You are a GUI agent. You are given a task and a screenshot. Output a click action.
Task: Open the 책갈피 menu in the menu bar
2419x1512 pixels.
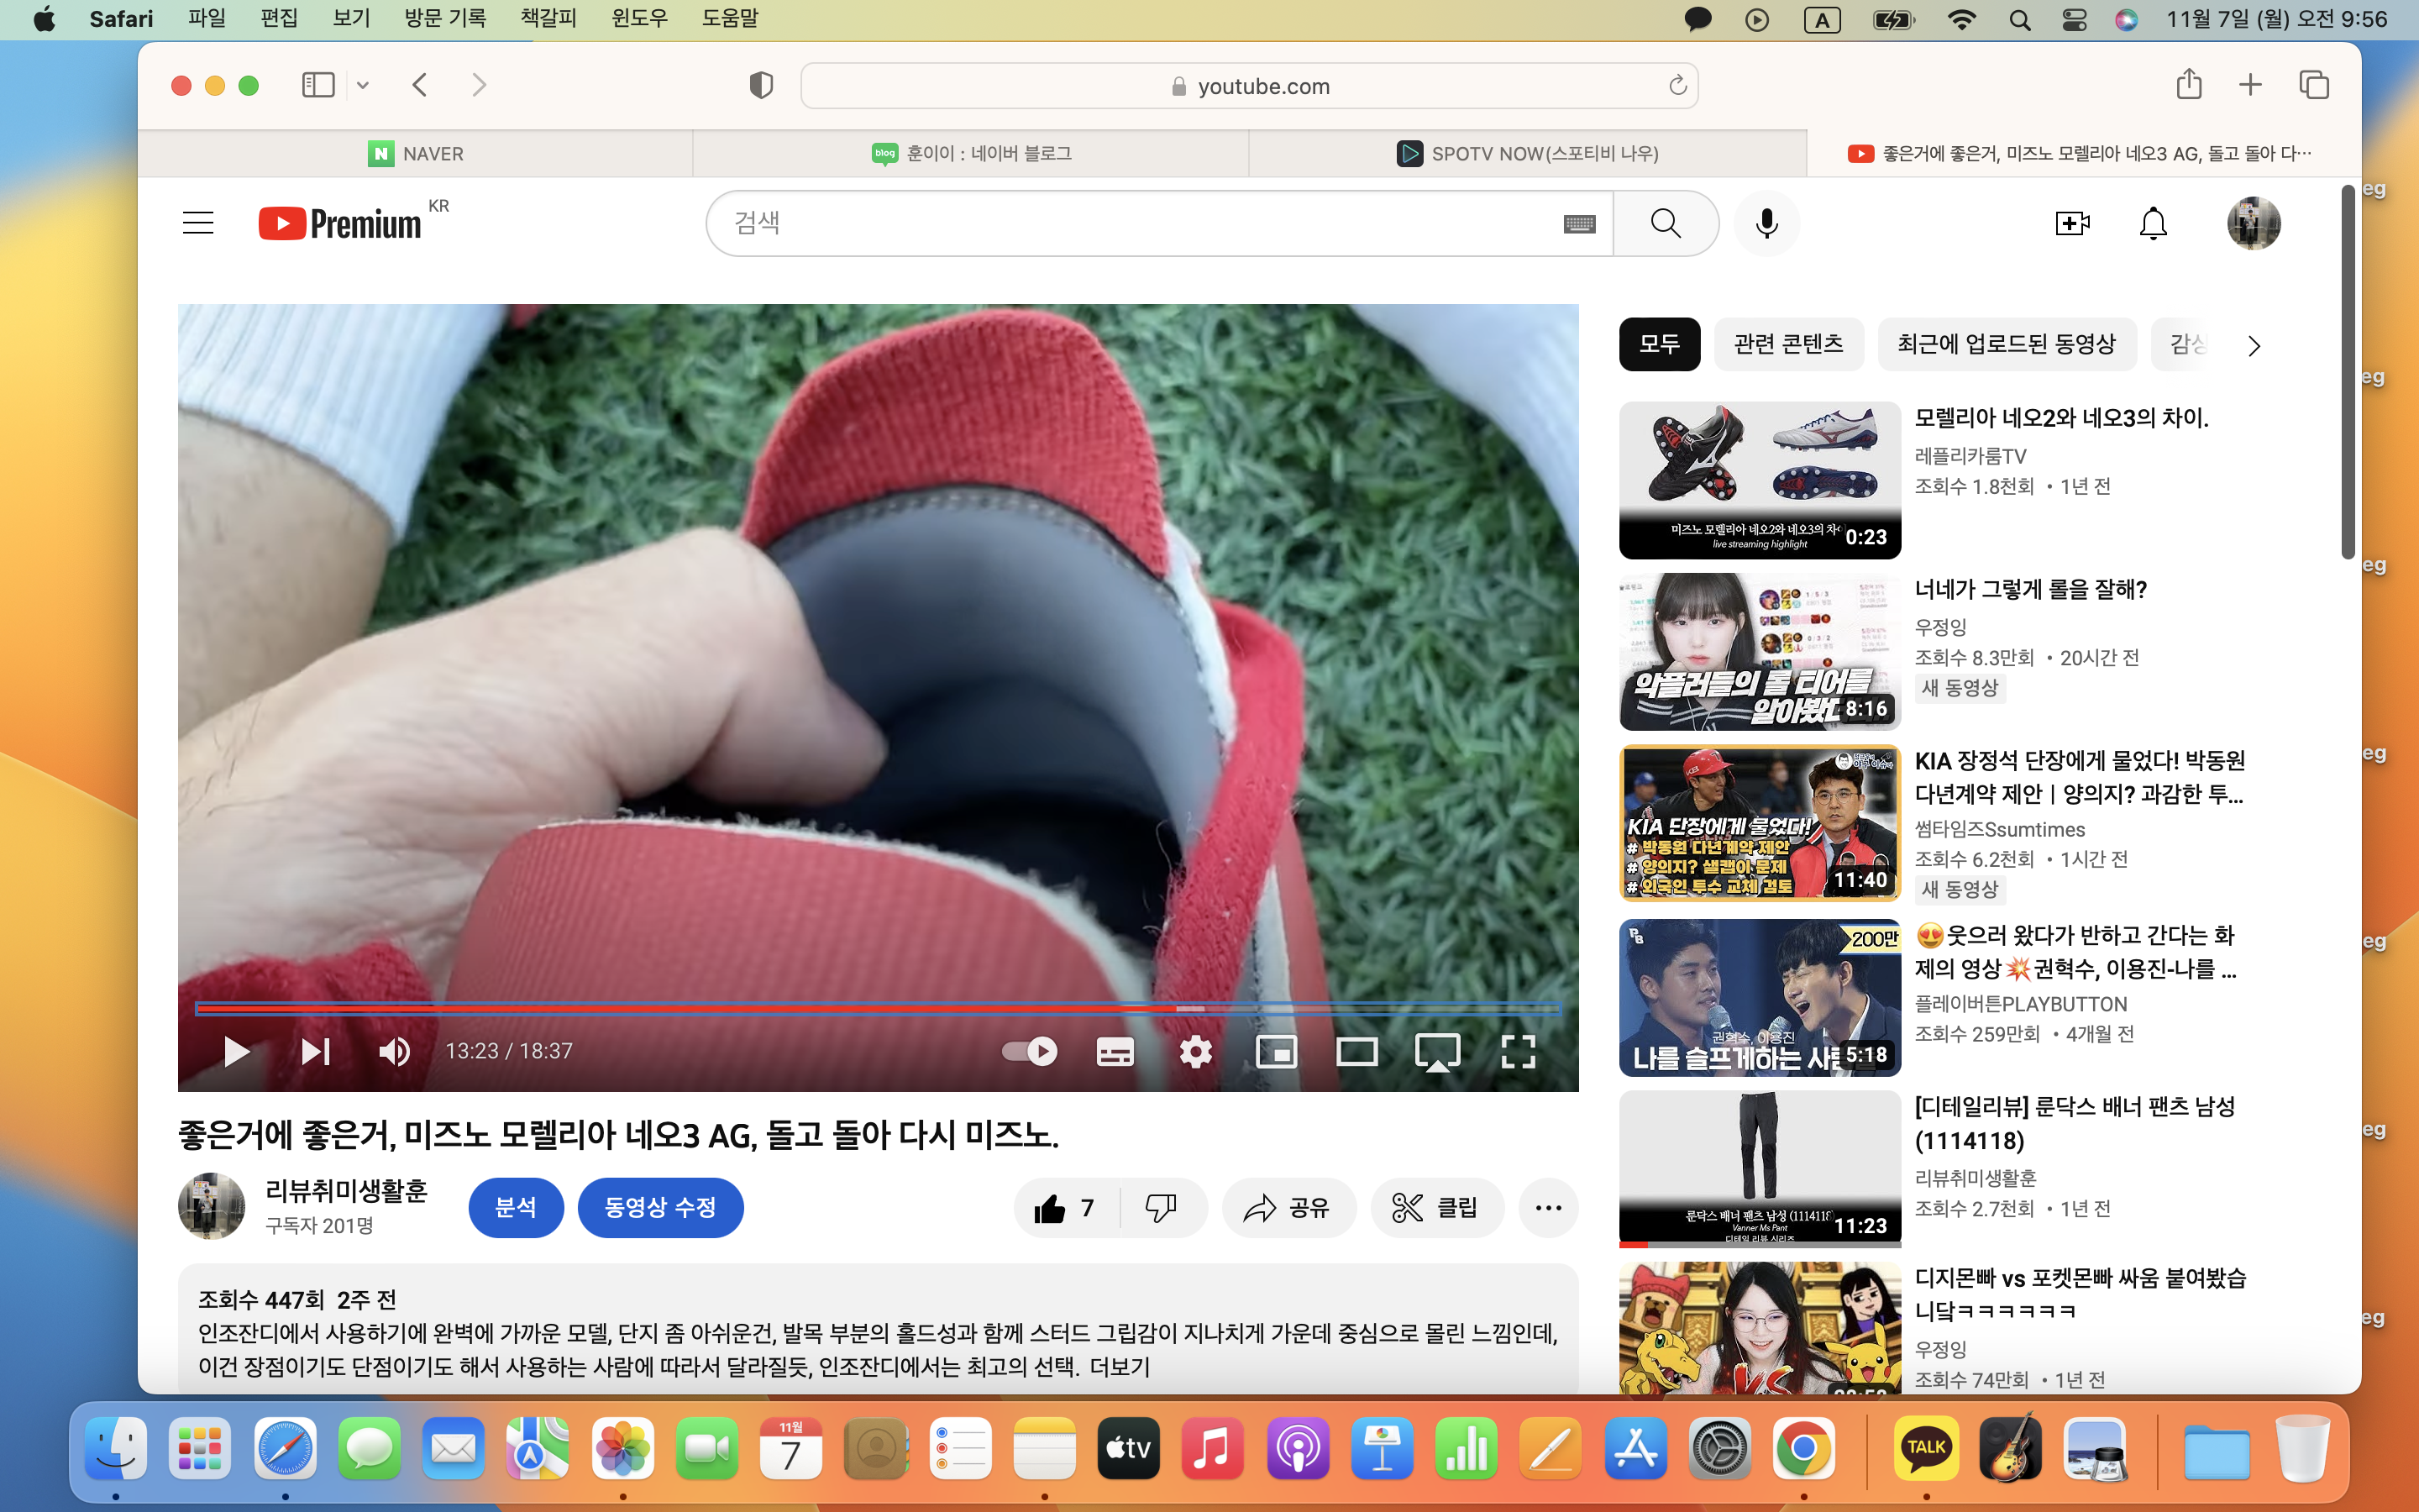pos(548,18)
